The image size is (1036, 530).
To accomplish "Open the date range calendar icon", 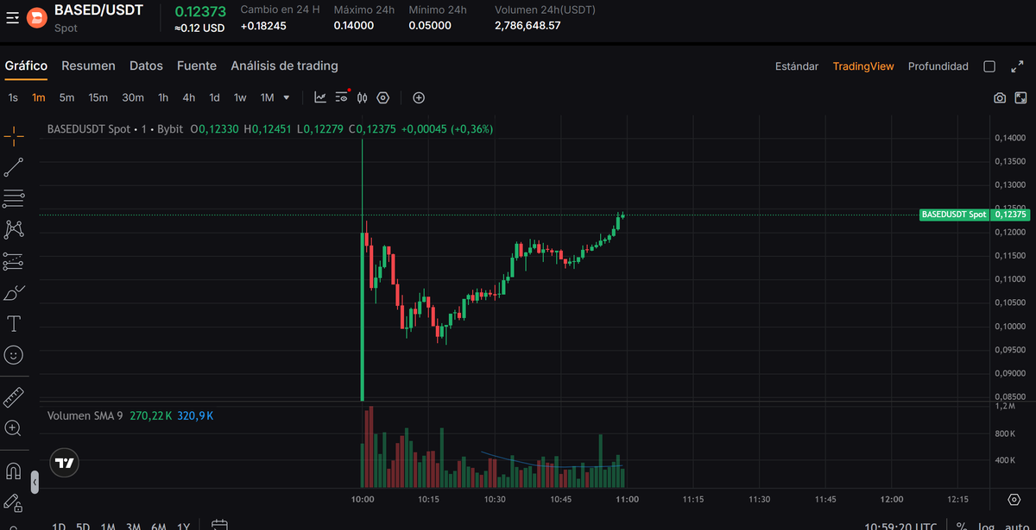I will [x=219, y=525].
